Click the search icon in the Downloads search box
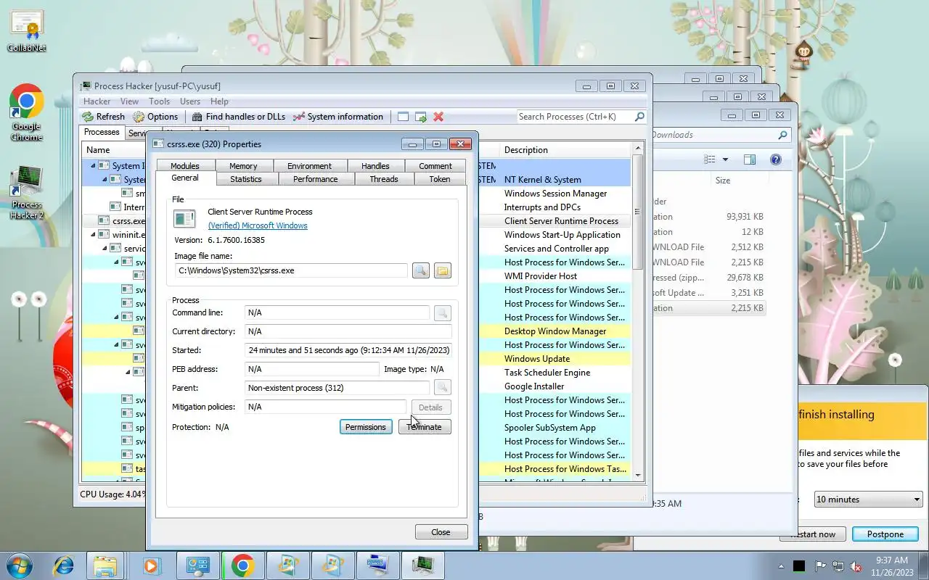This screenshot has width=929, height=580. tap(782, 135)
